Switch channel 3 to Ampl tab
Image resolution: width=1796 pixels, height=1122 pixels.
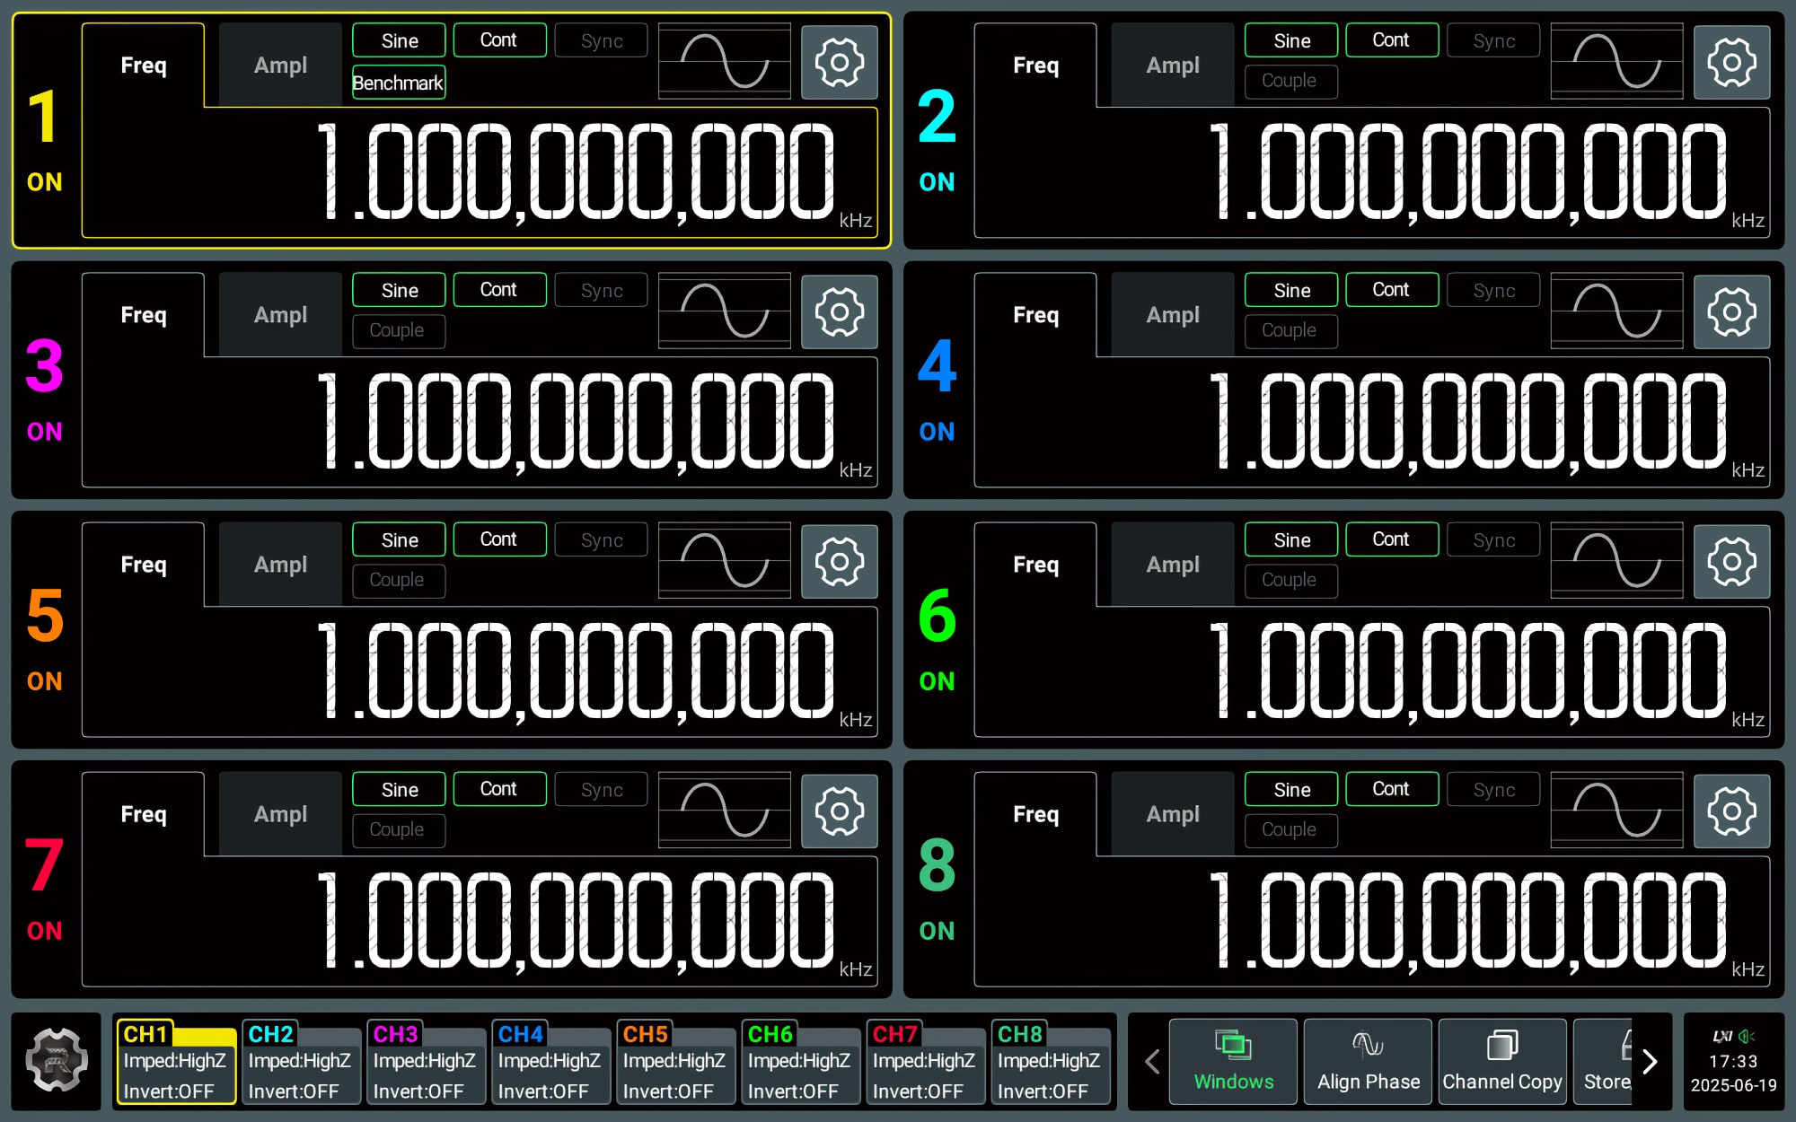(280, 314)
